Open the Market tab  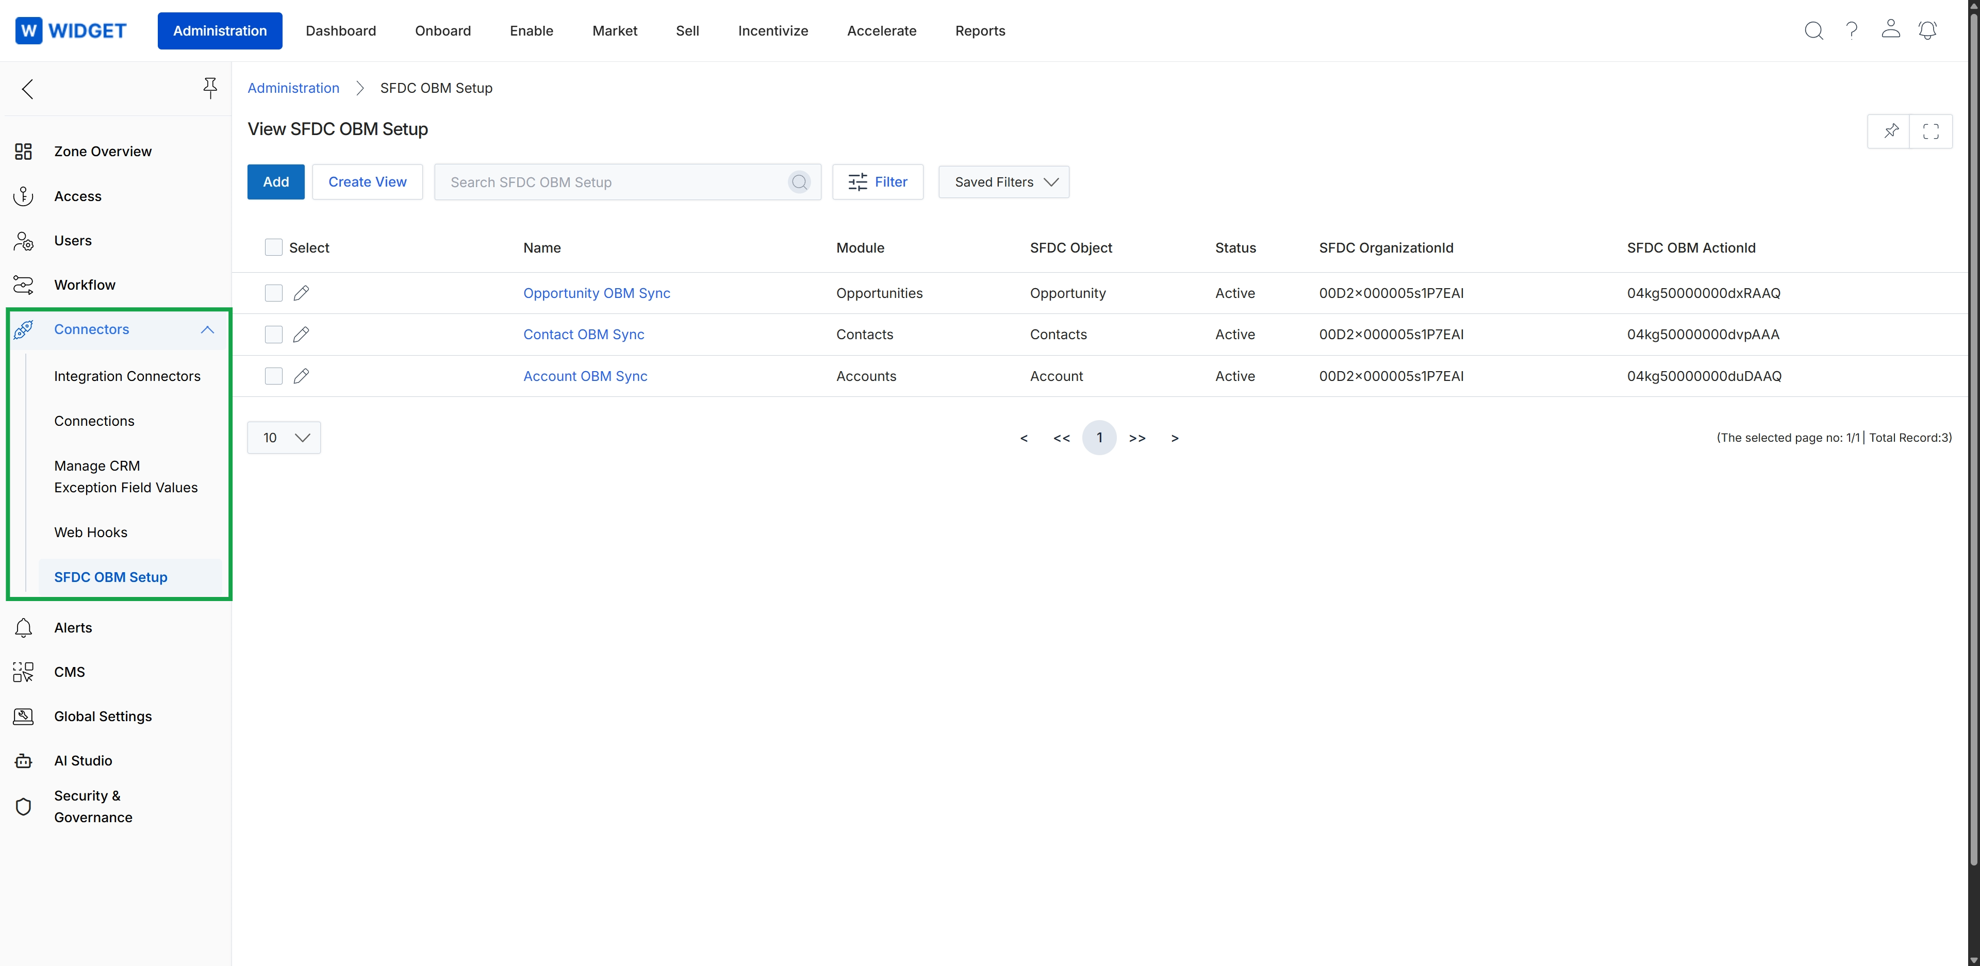(615, 31)
